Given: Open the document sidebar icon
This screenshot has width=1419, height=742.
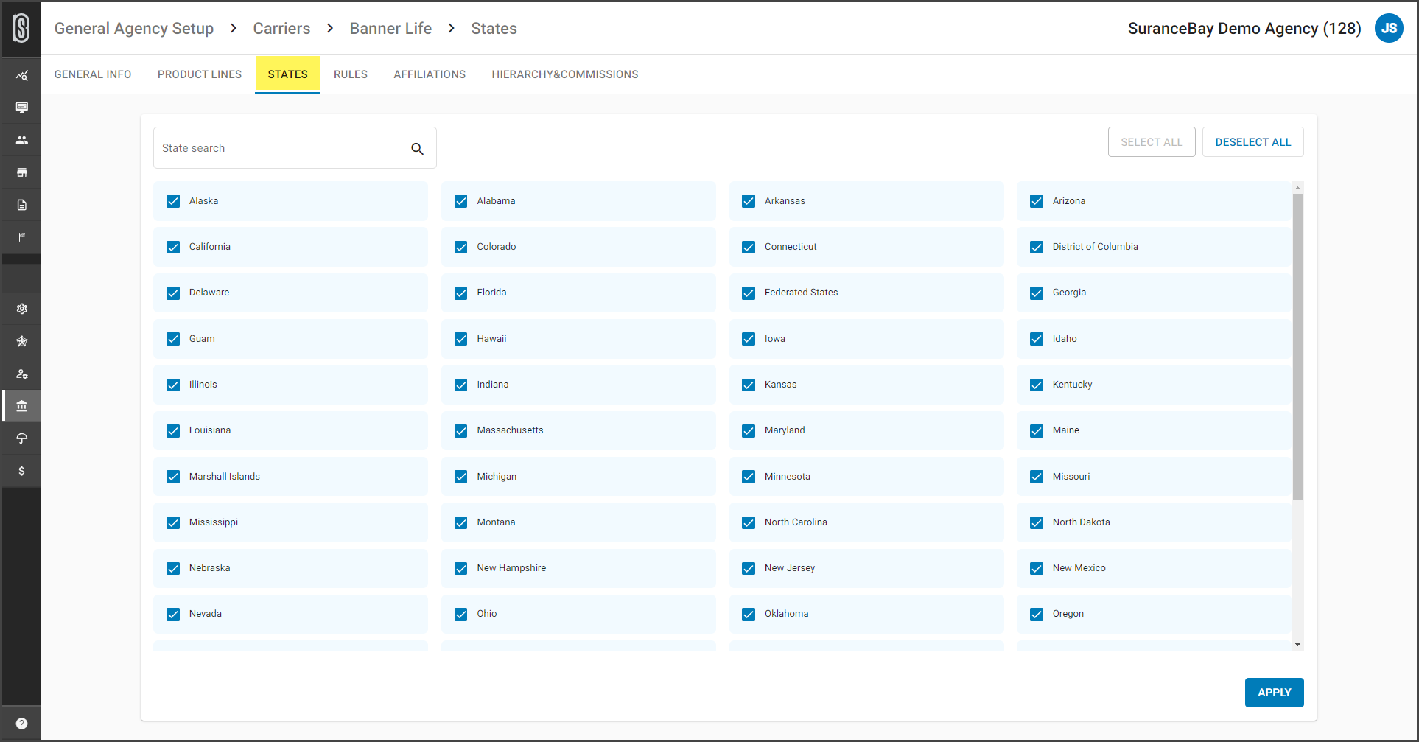Looking at the screenshot, I should [x=21, y=205].
